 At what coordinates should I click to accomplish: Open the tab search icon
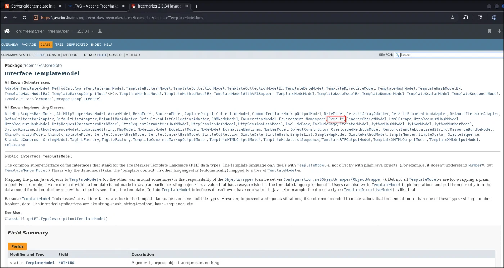tap(480, 17)
